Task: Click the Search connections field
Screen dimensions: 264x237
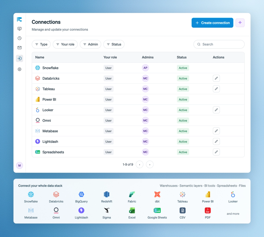Action: (x=219, y=44)
